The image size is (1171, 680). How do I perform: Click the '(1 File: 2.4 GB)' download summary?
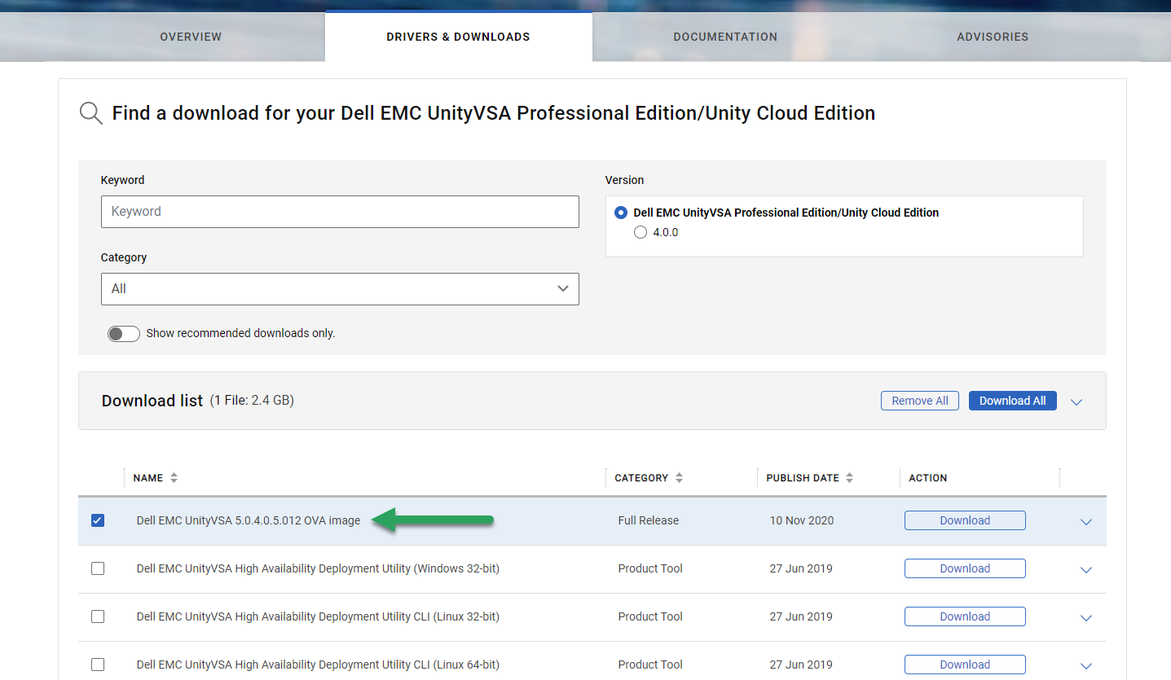tap(252, 401)
